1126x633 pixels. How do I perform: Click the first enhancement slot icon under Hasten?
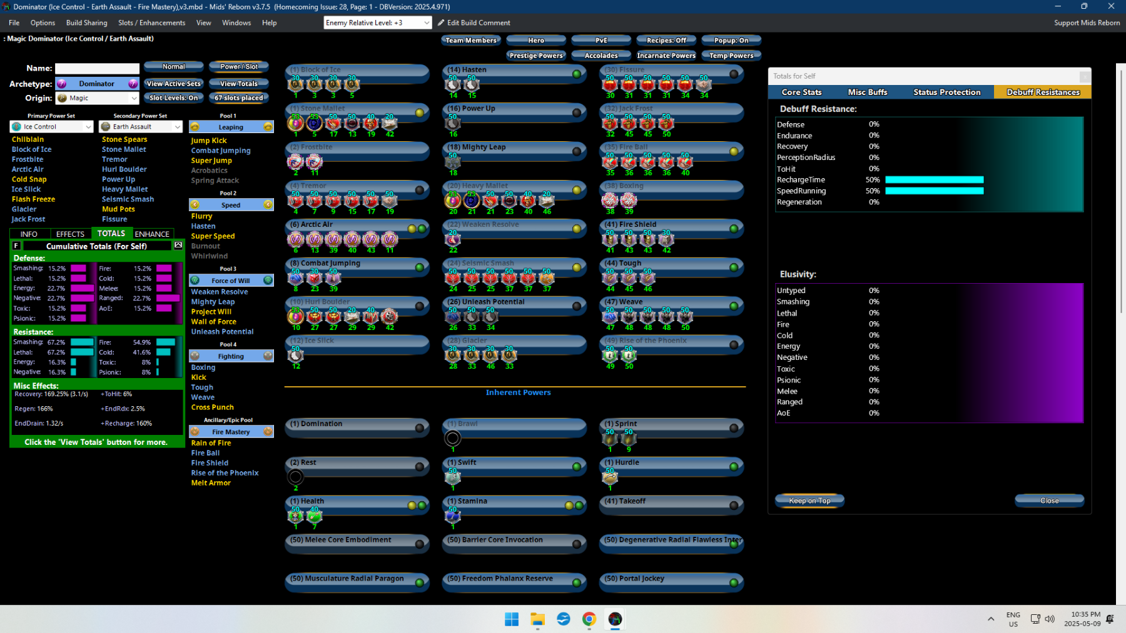tap(453, 85)
